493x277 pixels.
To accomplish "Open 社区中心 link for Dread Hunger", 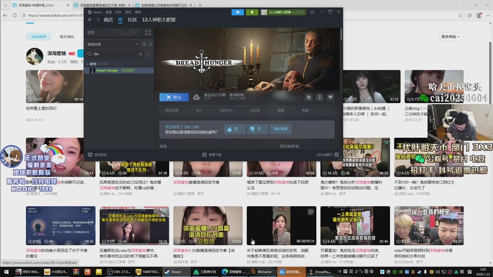I will click(x=226, y=111).
